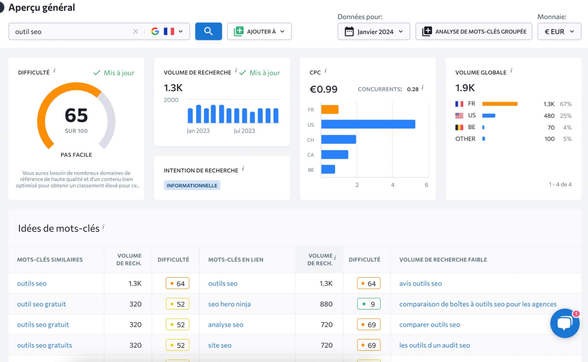Click difficulty badge 69 for analyse seo
This screenshot has width=588, height=362.
click(x=369, y=325)
